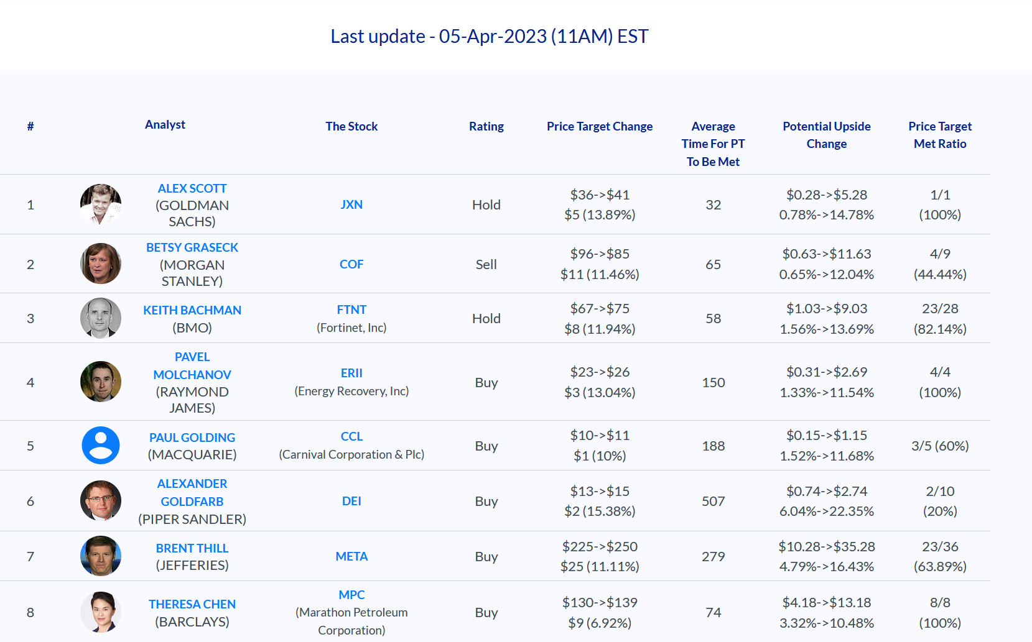
Task: Open analyst ALEXANDER GOLDFARB link
Action: (x=192, y=492)
